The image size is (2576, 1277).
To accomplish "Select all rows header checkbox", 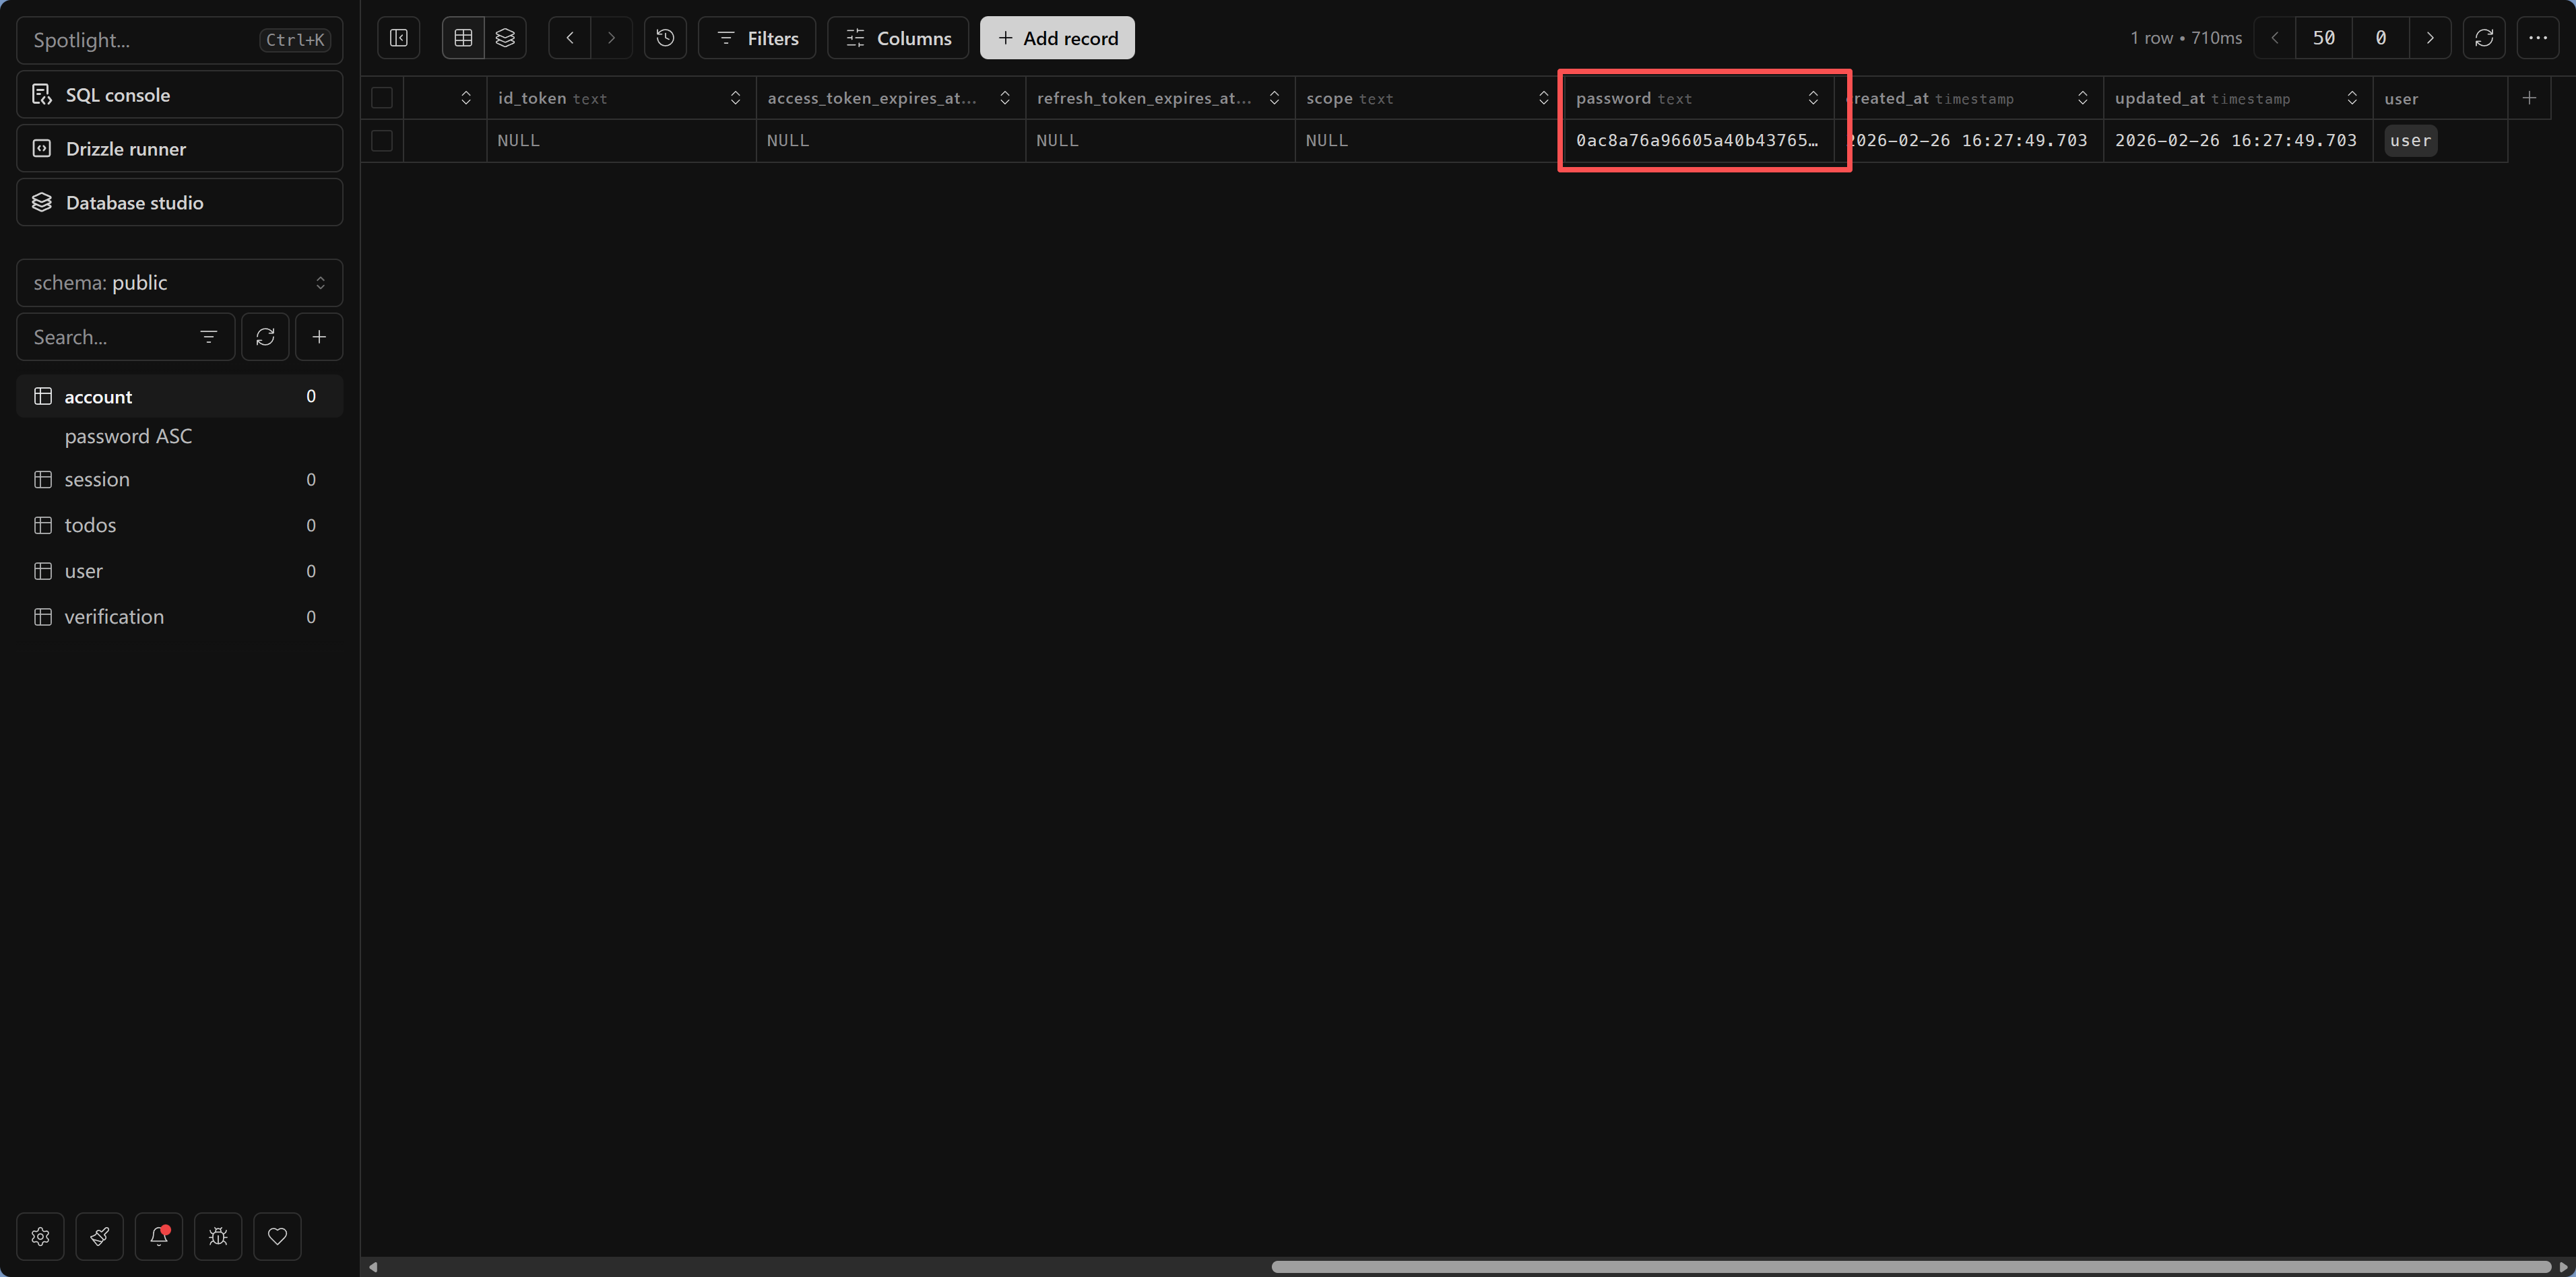I will (382, 98).
